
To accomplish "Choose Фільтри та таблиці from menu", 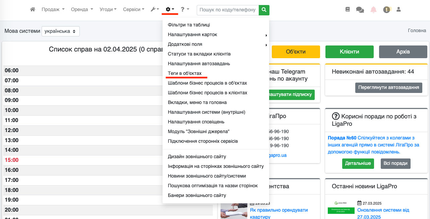I will coord(189,25).
